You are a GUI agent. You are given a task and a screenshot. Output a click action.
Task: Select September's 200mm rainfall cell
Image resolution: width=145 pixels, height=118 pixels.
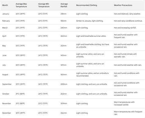(64, 84)
